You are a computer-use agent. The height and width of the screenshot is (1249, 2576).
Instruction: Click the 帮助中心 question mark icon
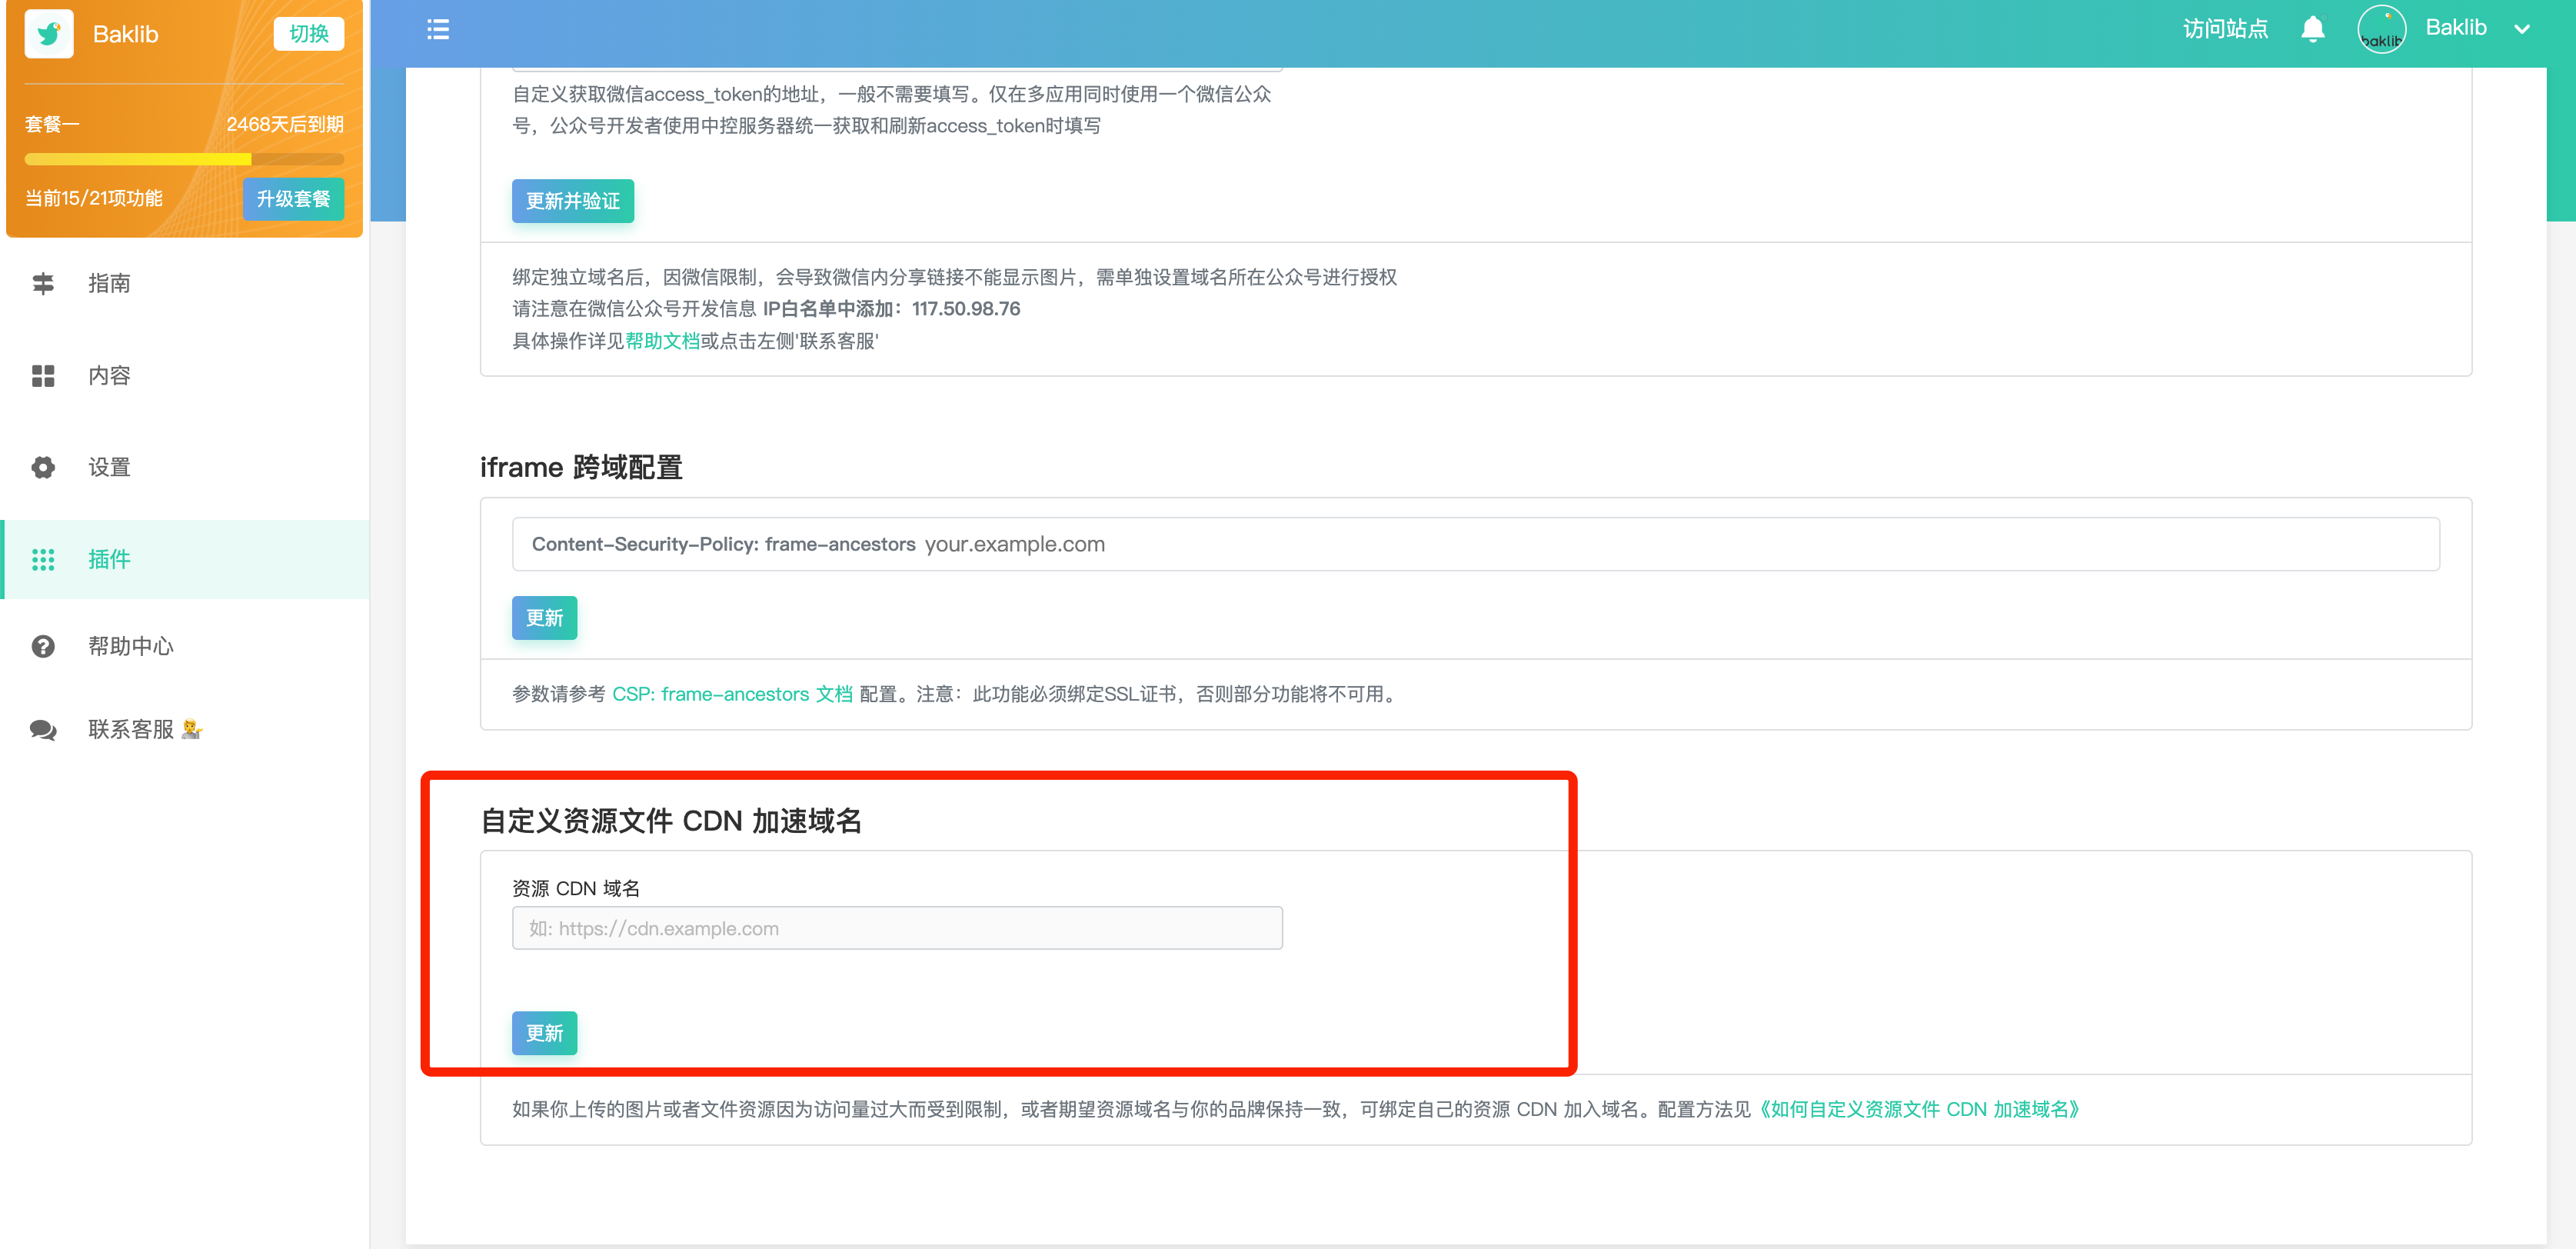[x=43, y=646]
